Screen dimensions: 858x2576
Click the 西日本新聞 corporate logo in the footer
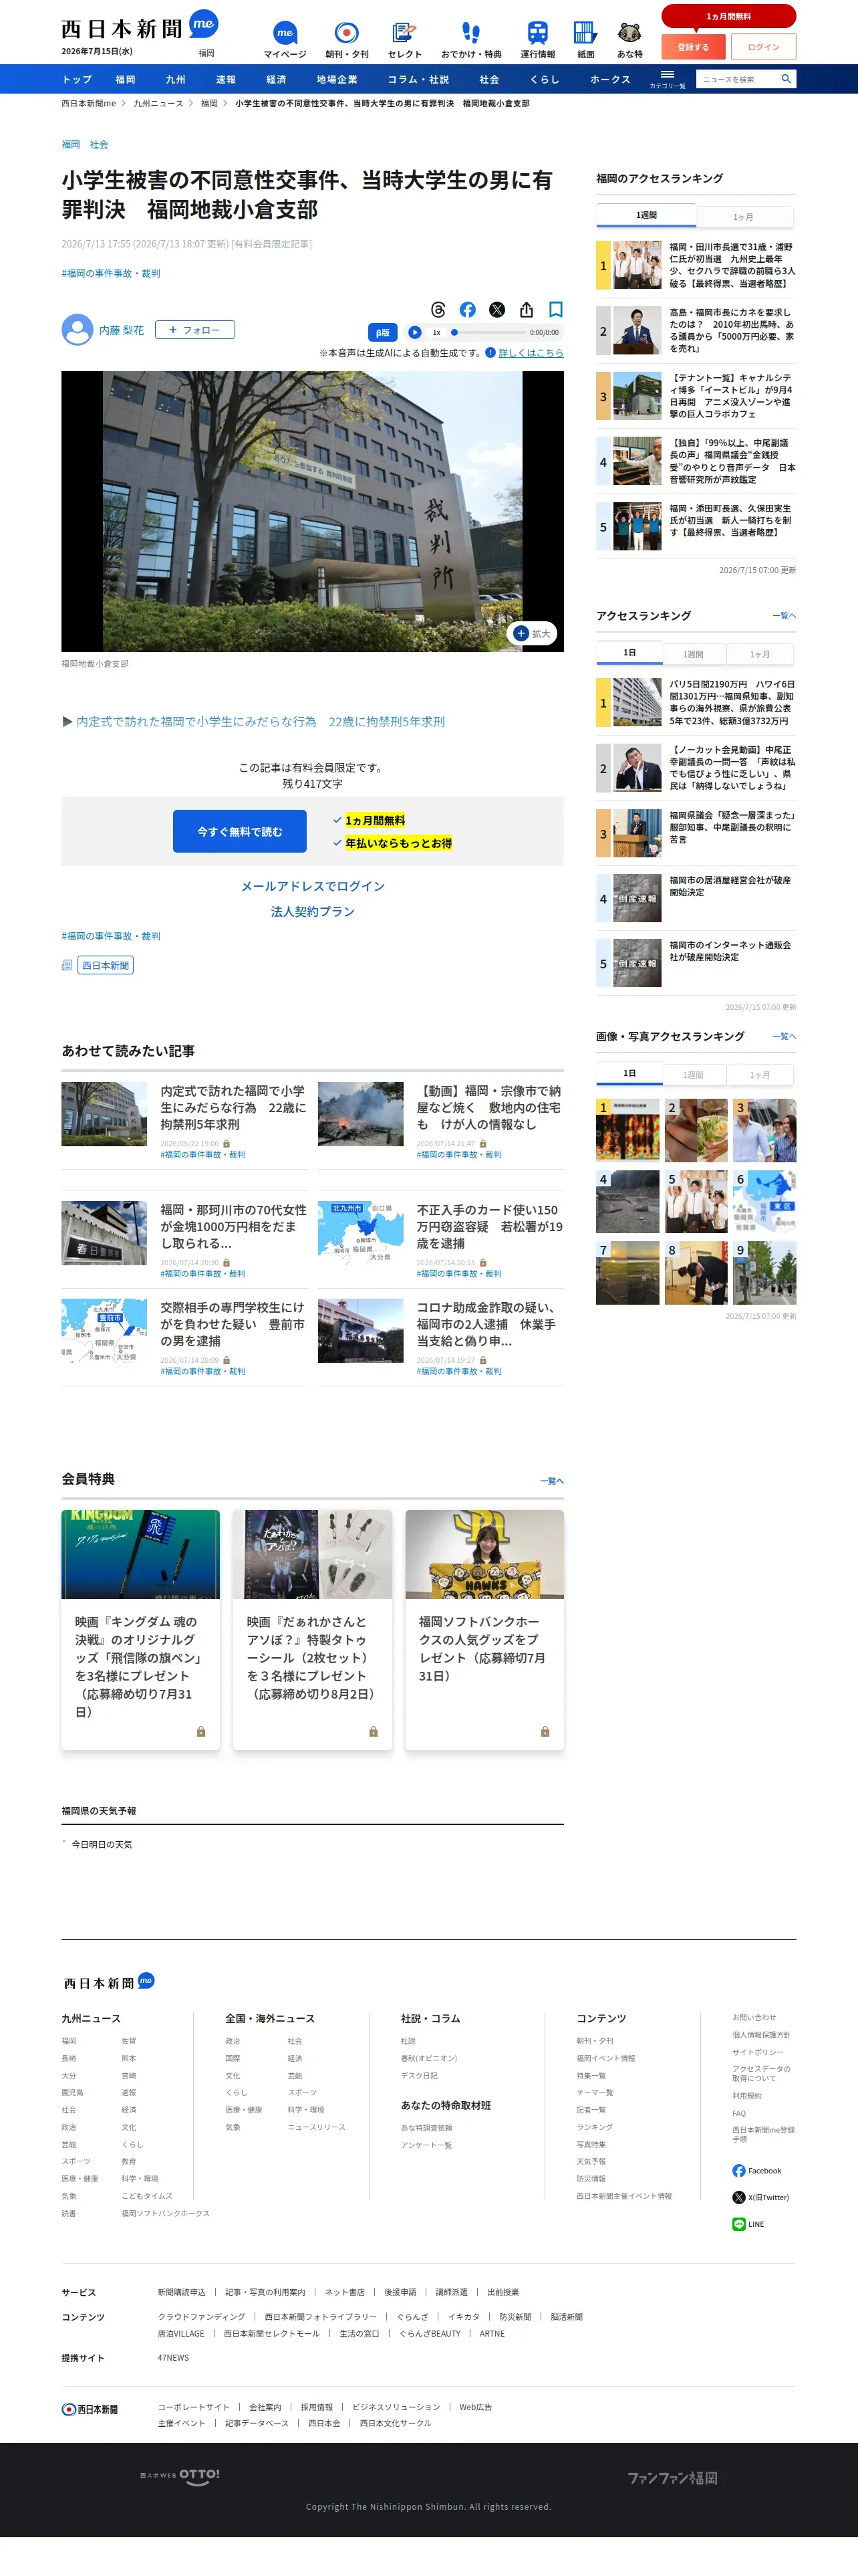[x=90, y=2410]
